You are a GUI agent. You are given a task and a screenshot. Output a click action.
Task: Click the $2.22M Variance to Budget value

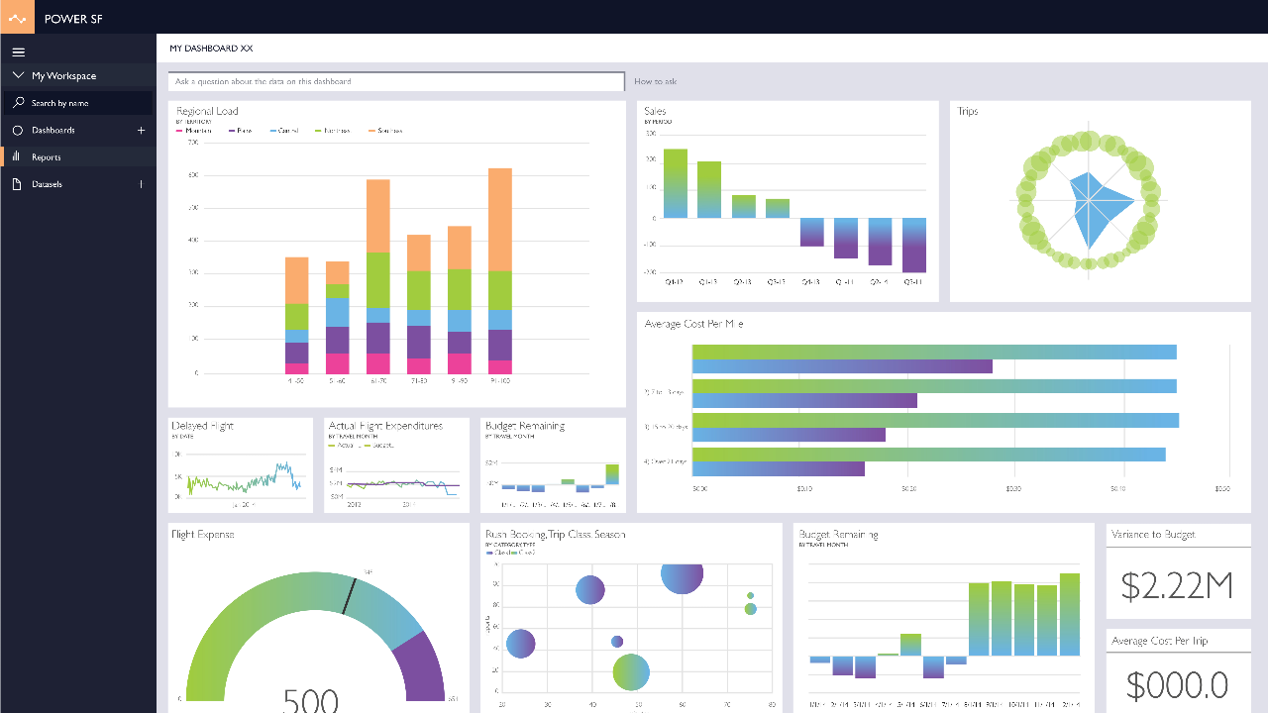(x=1177, y=586)
